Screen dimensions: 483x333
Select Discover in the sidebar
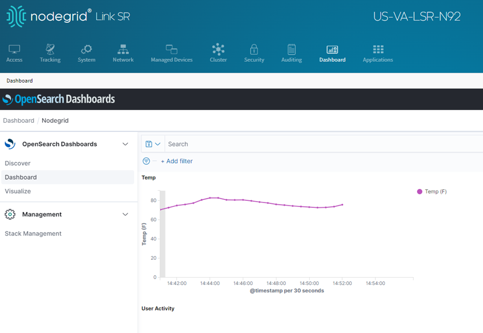[x=17, y=163]
